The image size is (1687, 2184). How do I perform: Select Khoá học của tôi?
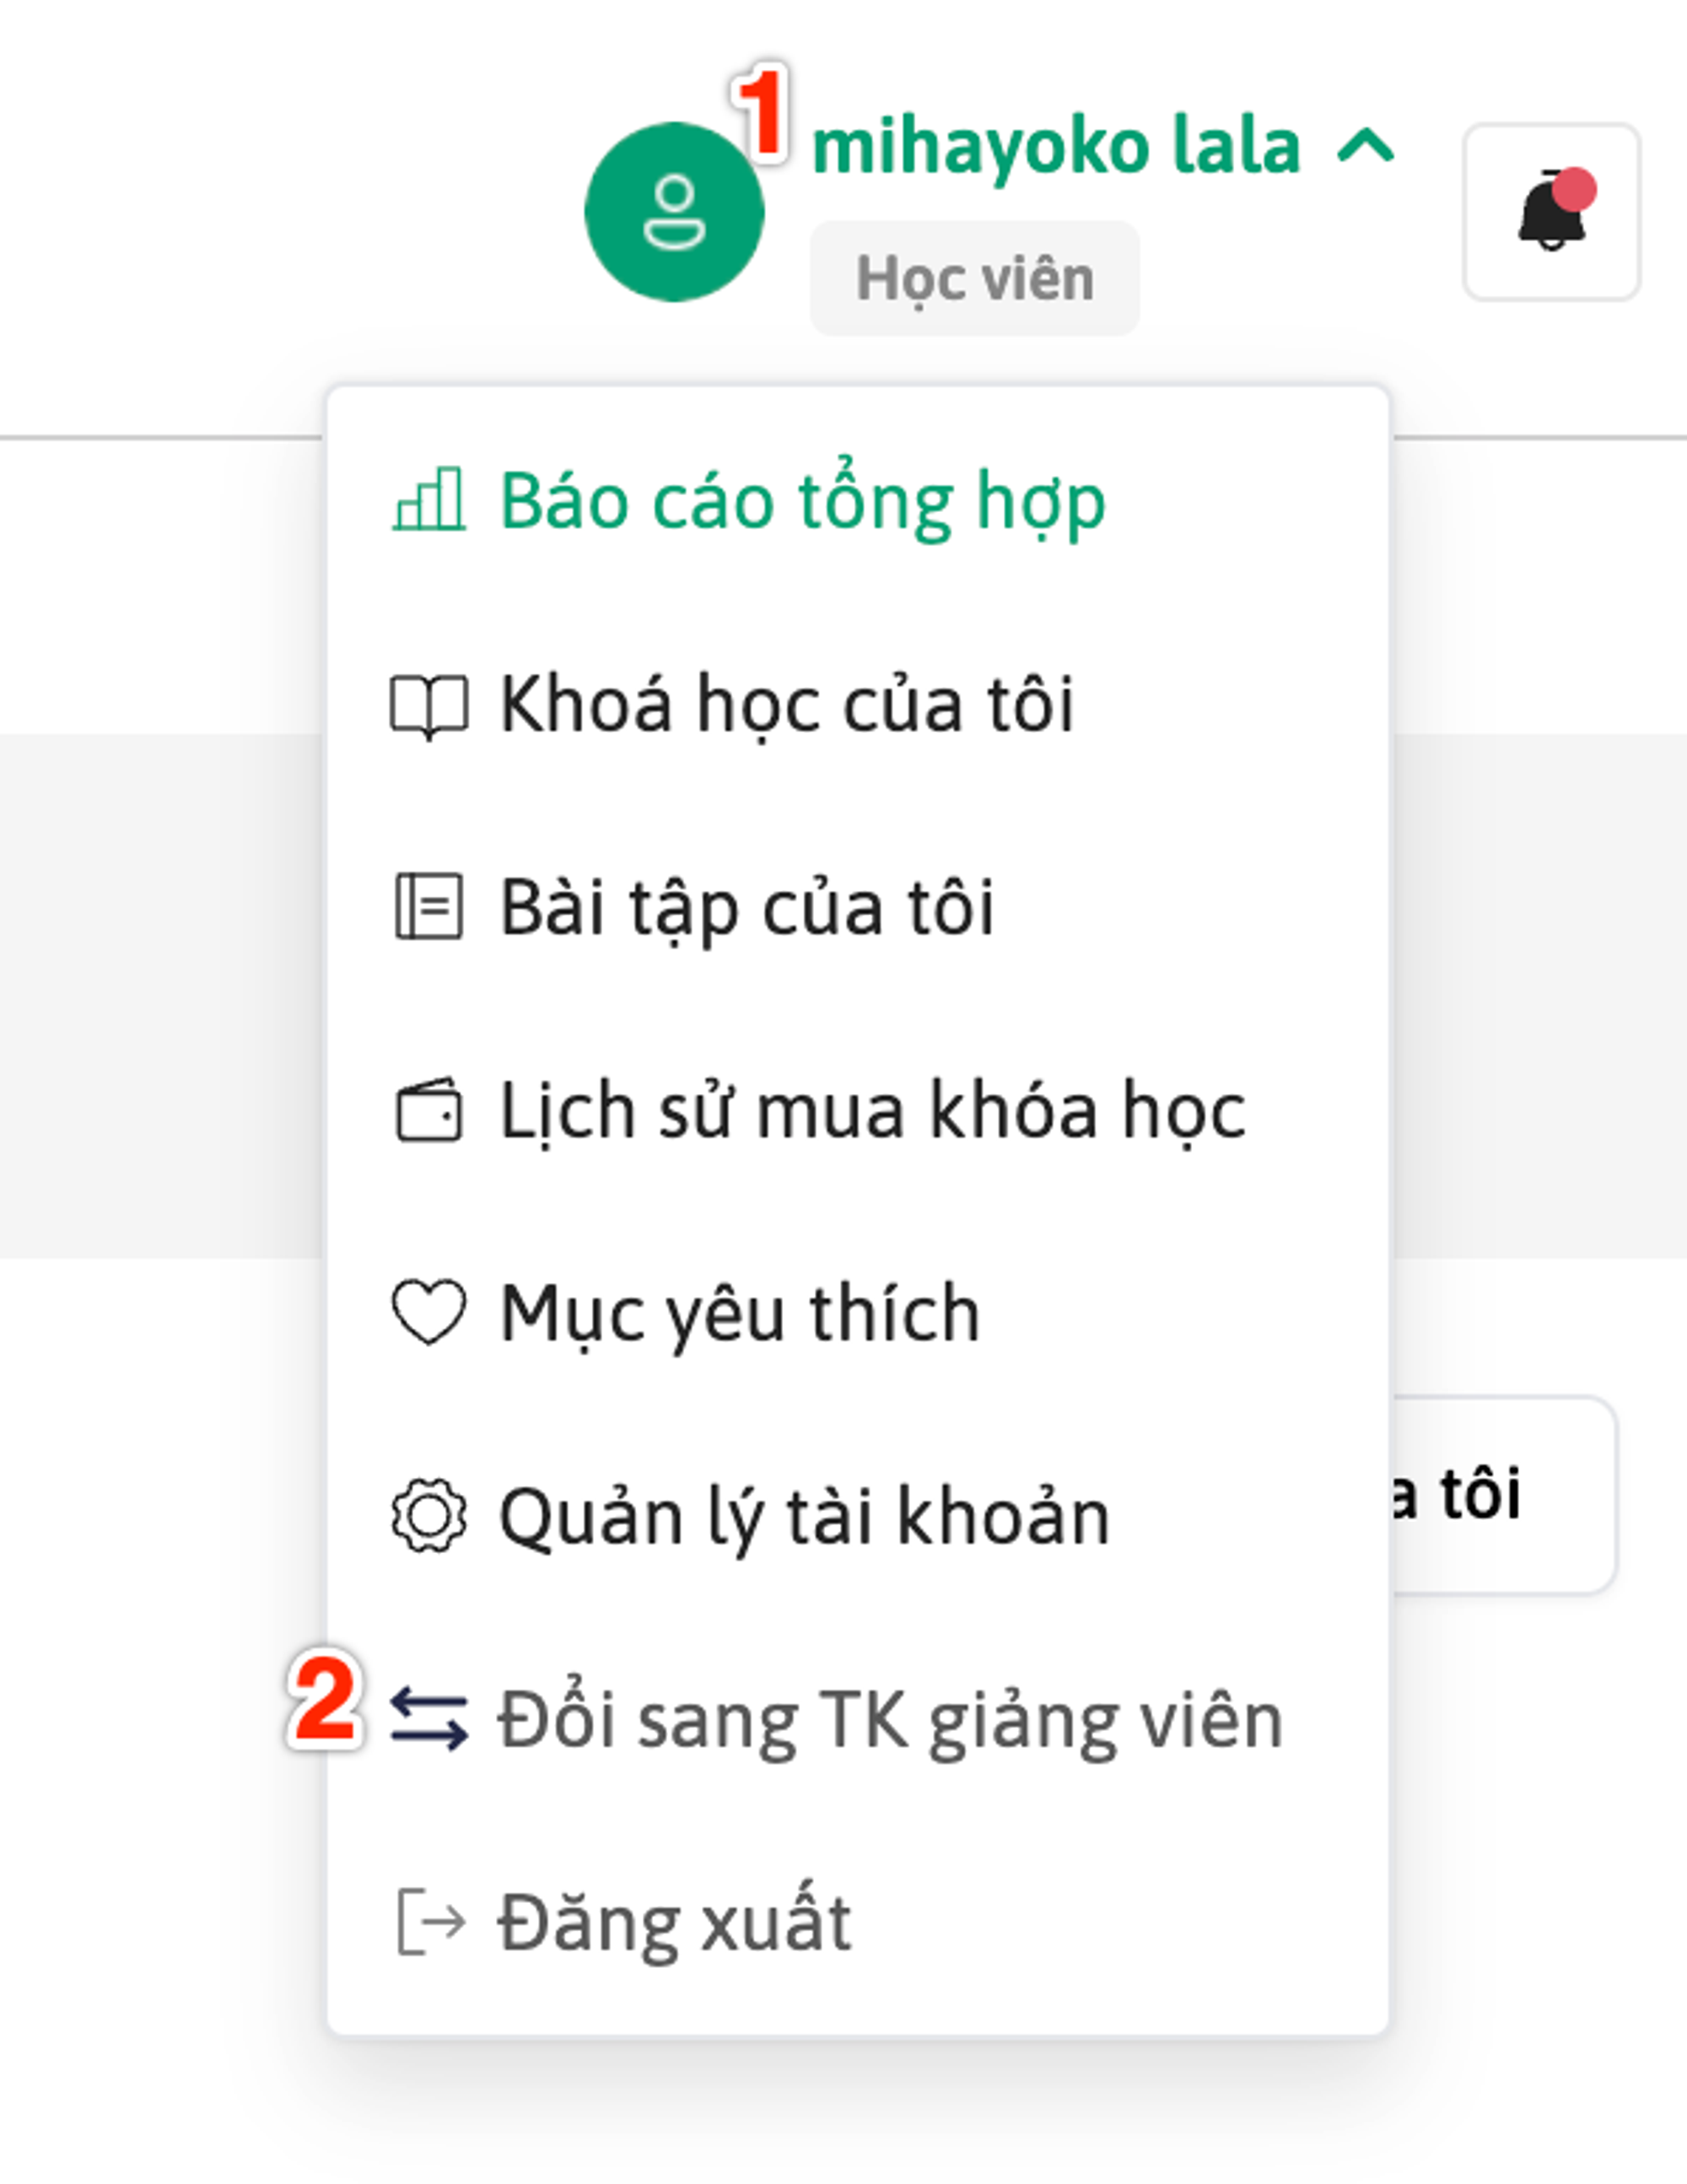pyautogui.click(x=787, y=705)
